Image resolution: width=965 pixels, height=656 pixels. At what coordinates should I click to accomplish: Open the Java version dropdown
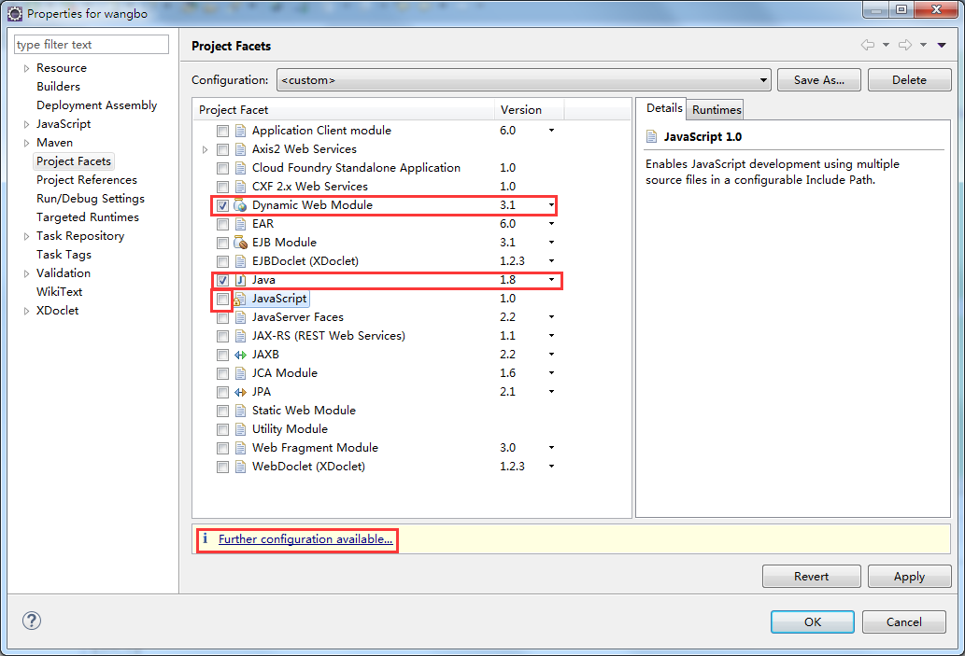tap(551, 280)
